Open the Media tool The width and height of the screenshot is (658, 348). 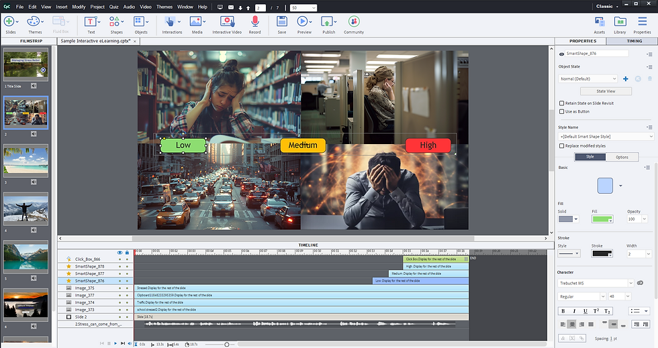point(195,21)
